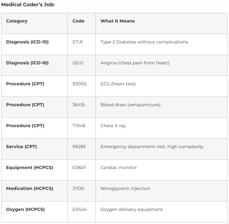
Task: Select the 71046 code cell
Action: 79,126
